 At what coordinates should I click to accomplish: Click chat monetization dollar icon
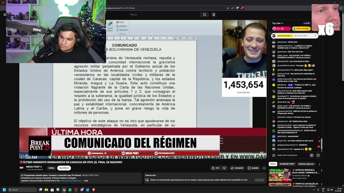coord(311,155)
